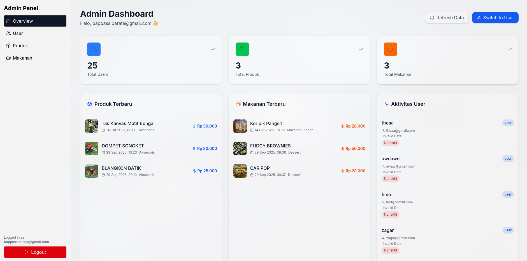Click the user badge for timo
527x261 pixels.
click(x=508, y=194)
